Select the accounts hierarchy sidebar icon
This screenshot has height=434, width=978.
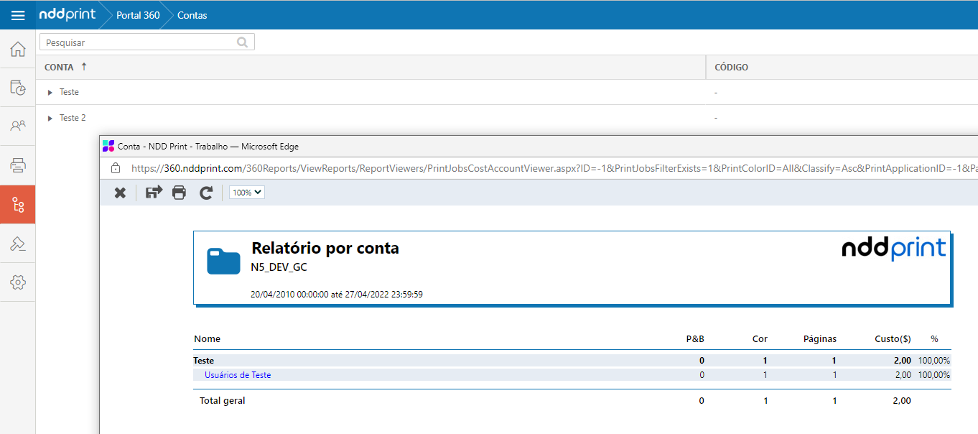18,206
